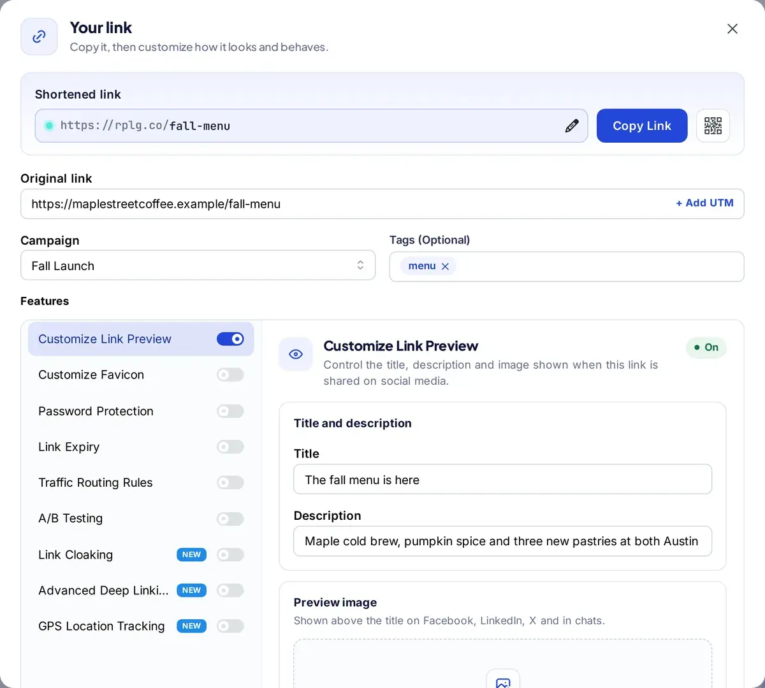
Task: Select the Customize Link Preview feature row
Action: (141, 339)
